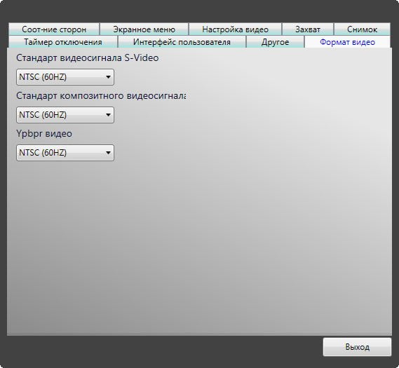Click the Ypbpr видео label
The image size is (399, 368).
tap(44, 134)
